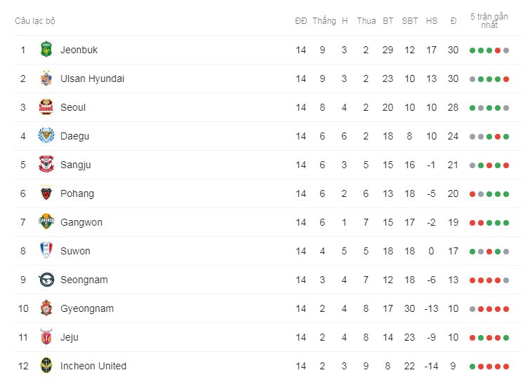Screen dimensions: 523x389
Task: Select the Pohang crest icon
Action: click(46, 193)
